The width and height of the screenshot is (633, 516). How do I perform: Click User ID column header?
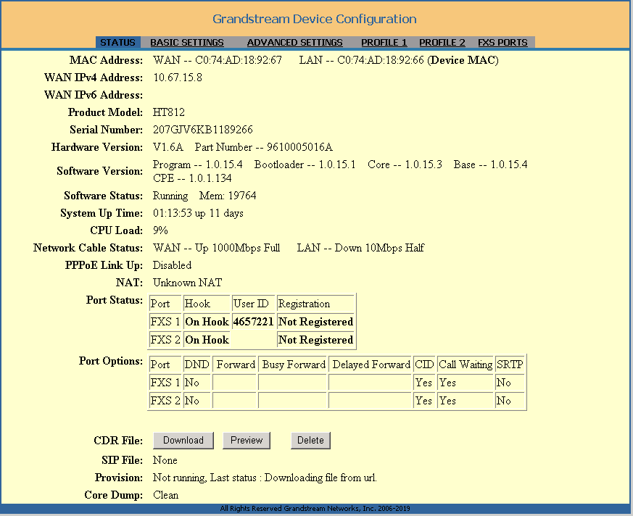(254, 304)
